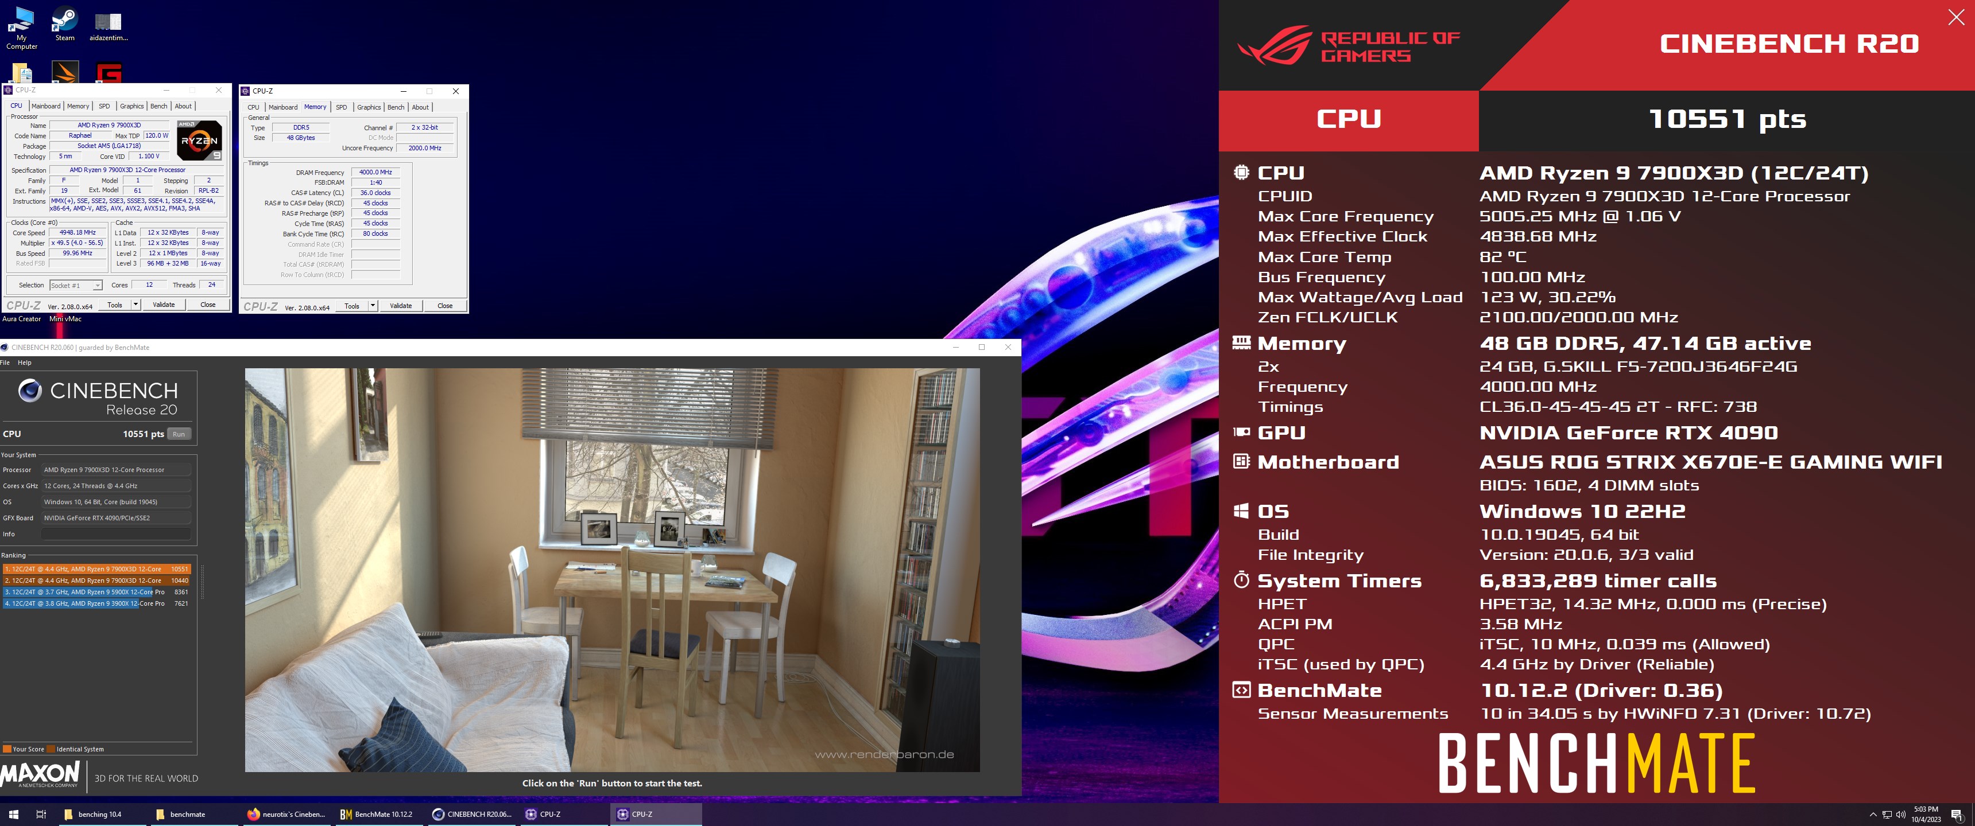The width and height of the screenshot is (1975, 826).
Task: Select ranking row 1 with score 10551
Action: pyautogui.click(x=96, y=568)
